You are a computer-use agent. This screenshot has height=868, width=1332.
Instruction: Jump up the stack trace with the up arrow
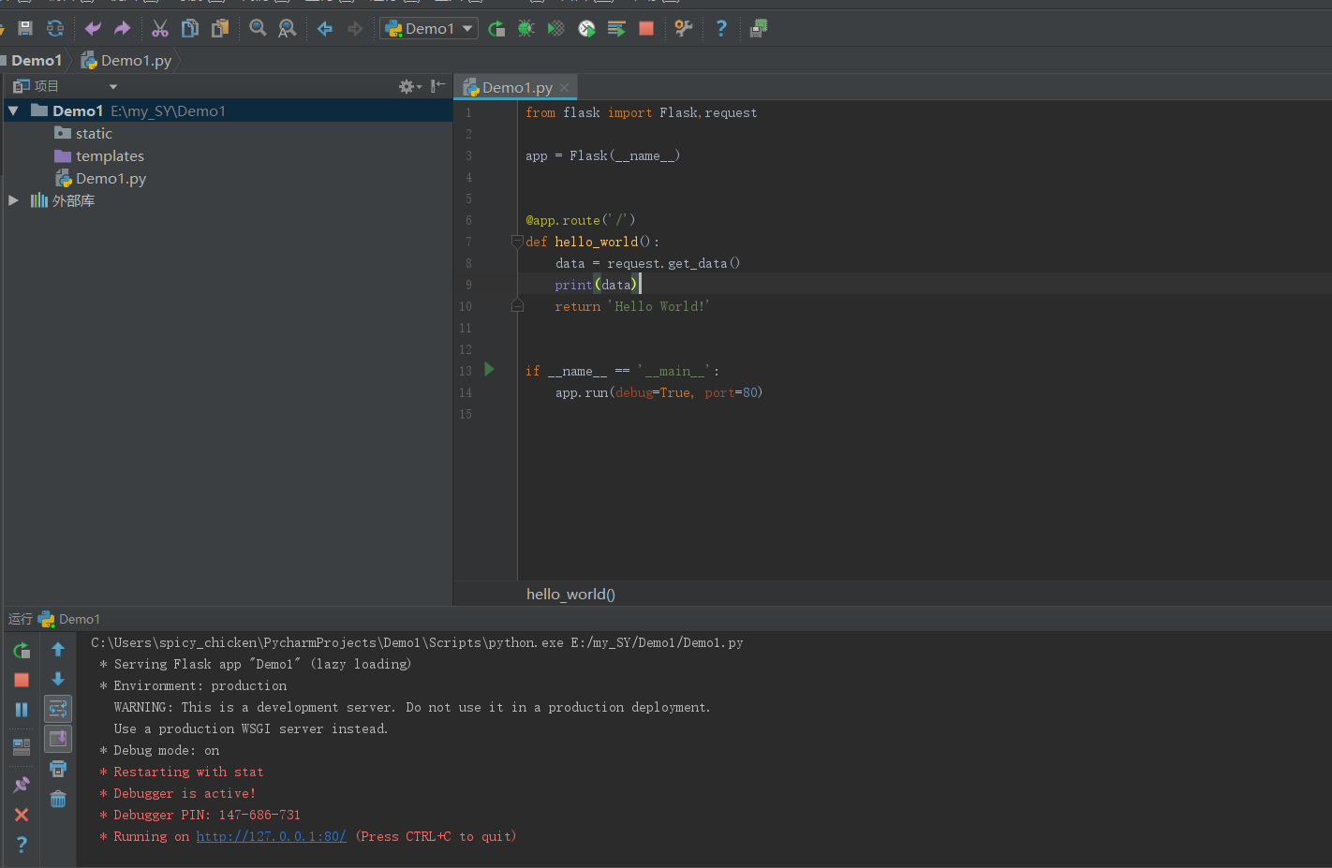[58, 649]
